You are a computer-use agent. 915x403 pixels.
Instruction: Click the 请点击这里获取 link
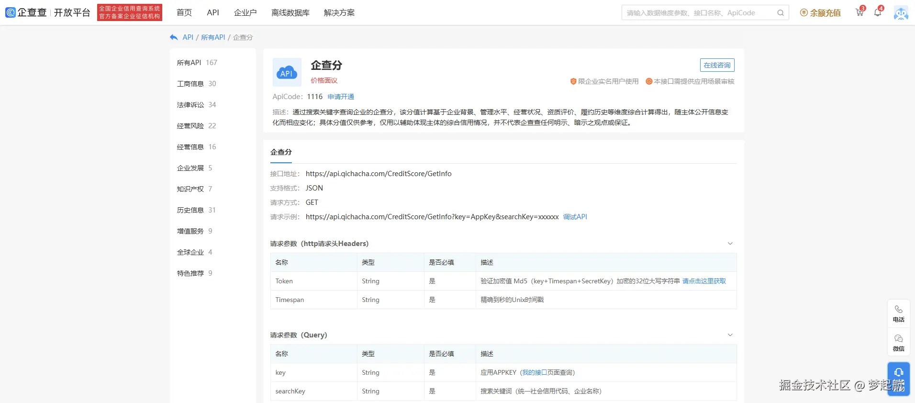coord(704,281)
